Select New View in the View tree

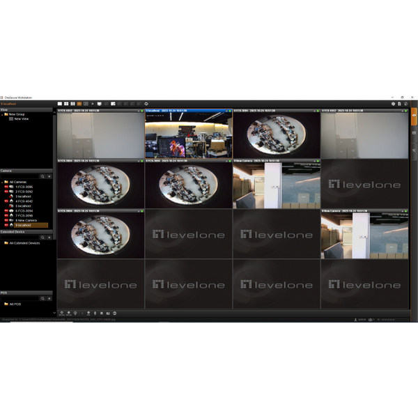tap(22, 119)
